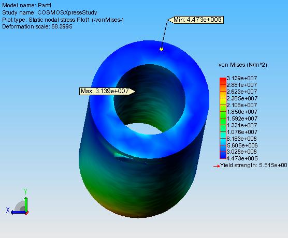This screenshot has height=238, width=288.
Task: Click the legend value 3.139e+007
Action: click(242, 78)
